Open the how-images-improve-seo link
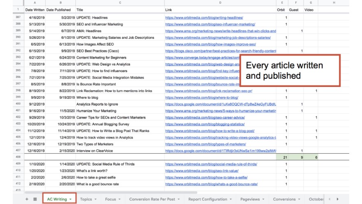Image resolution: width=362 pixels, height=204 pixels. click(x=211, y=44)
